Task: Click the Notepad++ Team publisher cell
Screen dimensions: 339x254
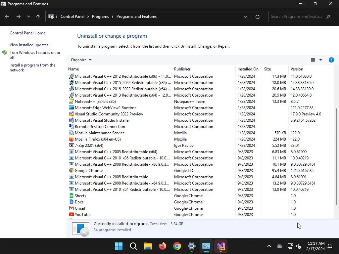Action: click(190, 101)
